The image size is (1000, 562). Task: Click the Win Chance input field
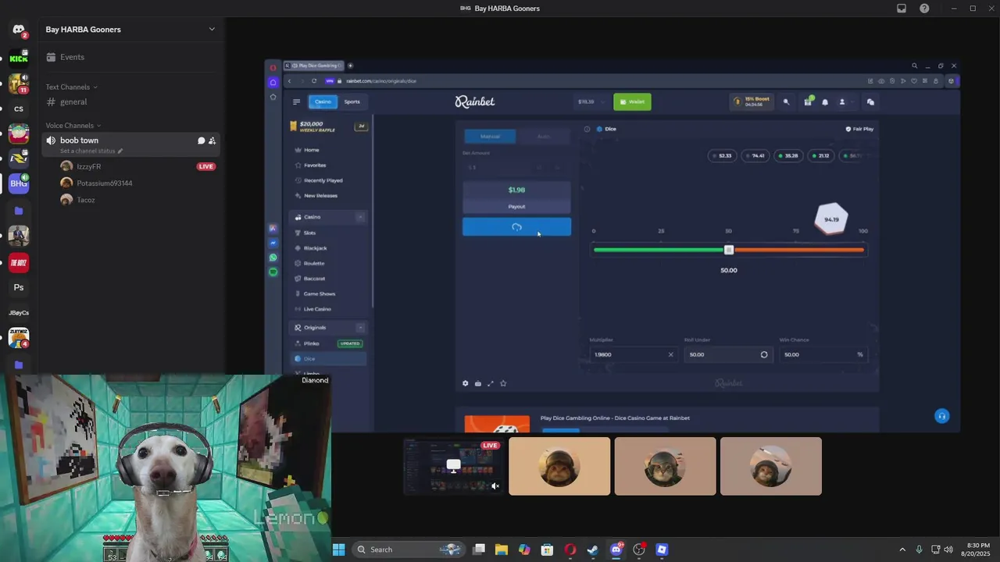pyautogui.click(x=822, y=354)
